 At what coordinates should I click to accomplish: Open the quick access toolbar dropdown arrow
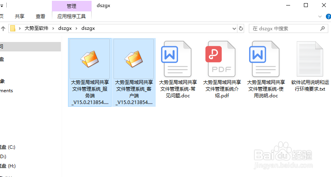click(x=2, y=5)
